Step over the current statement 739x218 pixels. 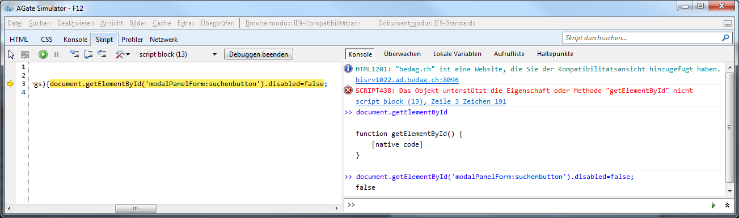point(88,54)
